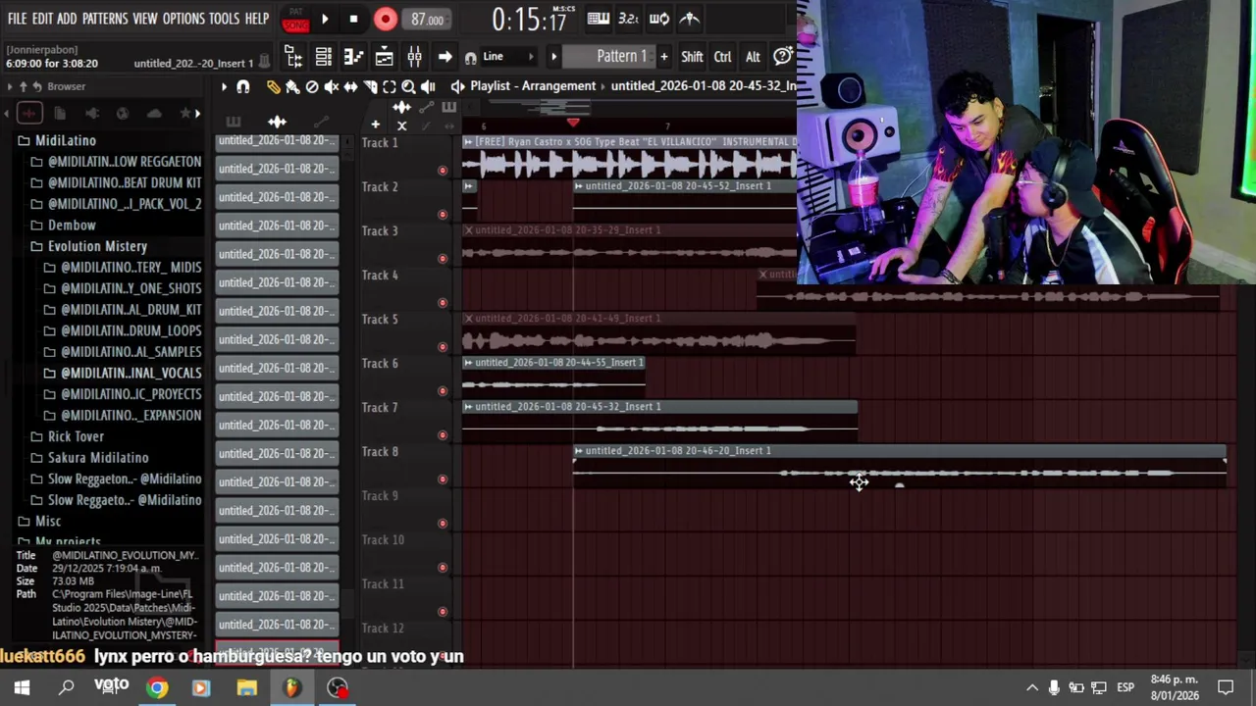Toggle the playlist snap magnet icon
The width and height of the screenshot is (1256, 706).
coord(242,86)
